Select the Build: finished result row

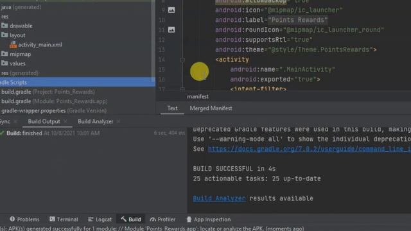tap(92, 133)
